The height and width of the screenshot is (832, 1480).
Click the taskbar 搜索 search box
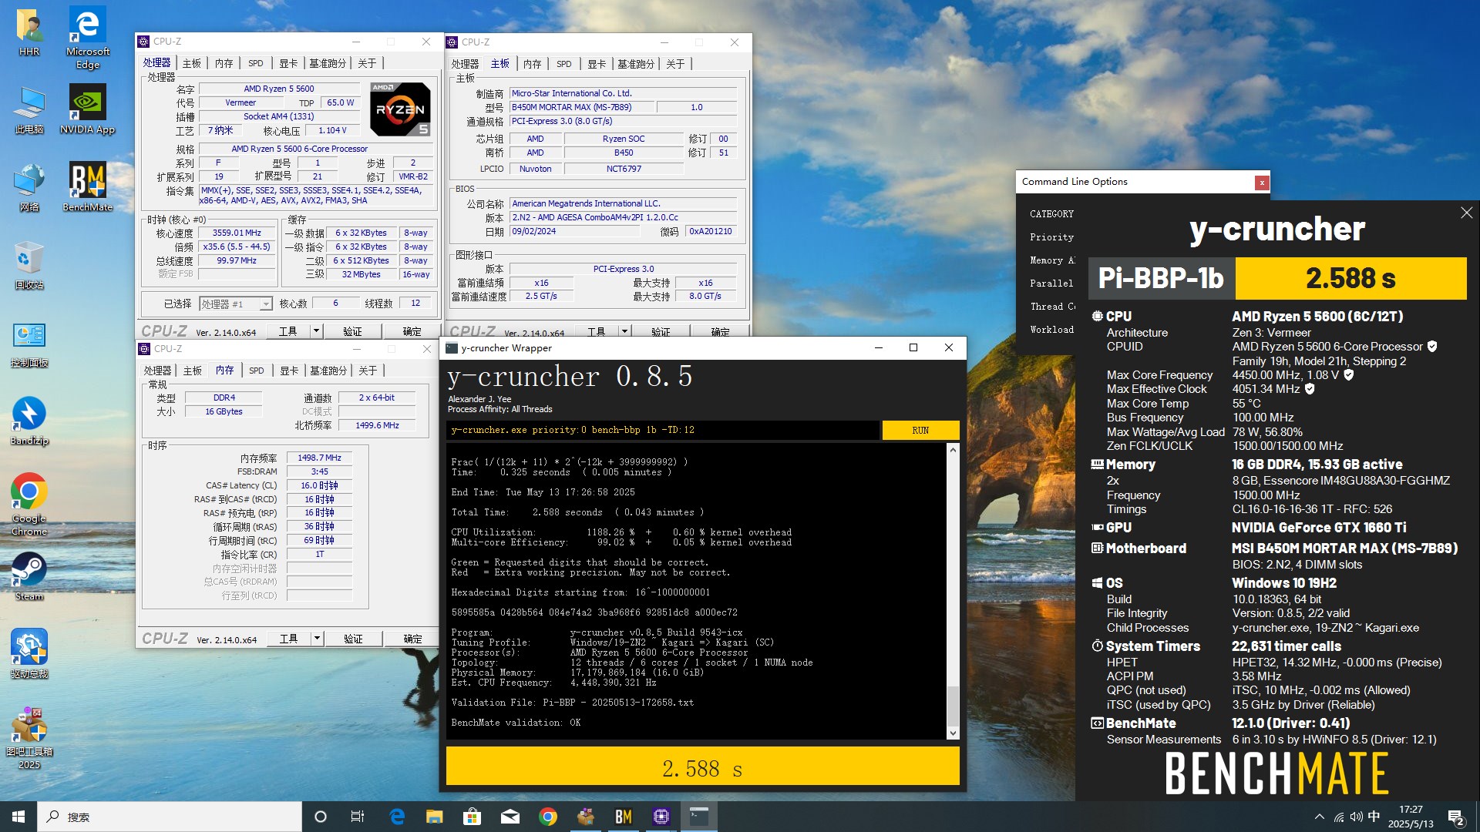click(170, 817)
